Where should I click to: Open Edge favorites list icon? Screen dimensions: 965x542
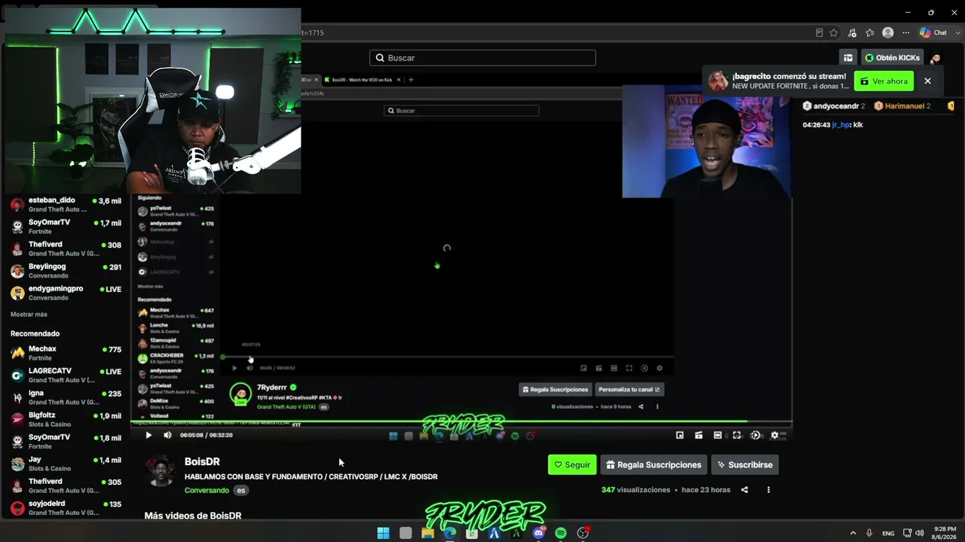coord(870,32)
